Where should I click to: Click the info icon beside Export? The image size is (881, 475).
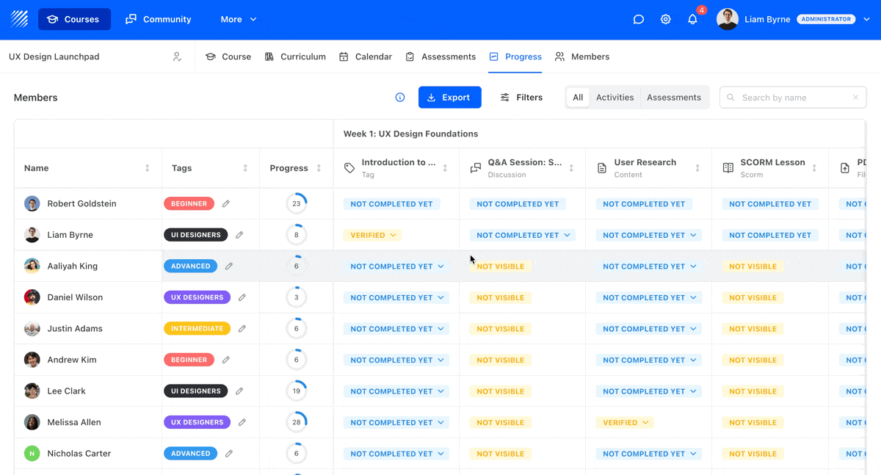[400, 98]
